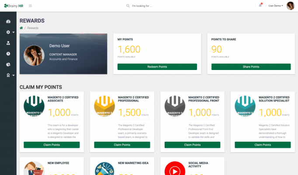
Task: Click the Brainy HR logo
Action: coord(14,6)
